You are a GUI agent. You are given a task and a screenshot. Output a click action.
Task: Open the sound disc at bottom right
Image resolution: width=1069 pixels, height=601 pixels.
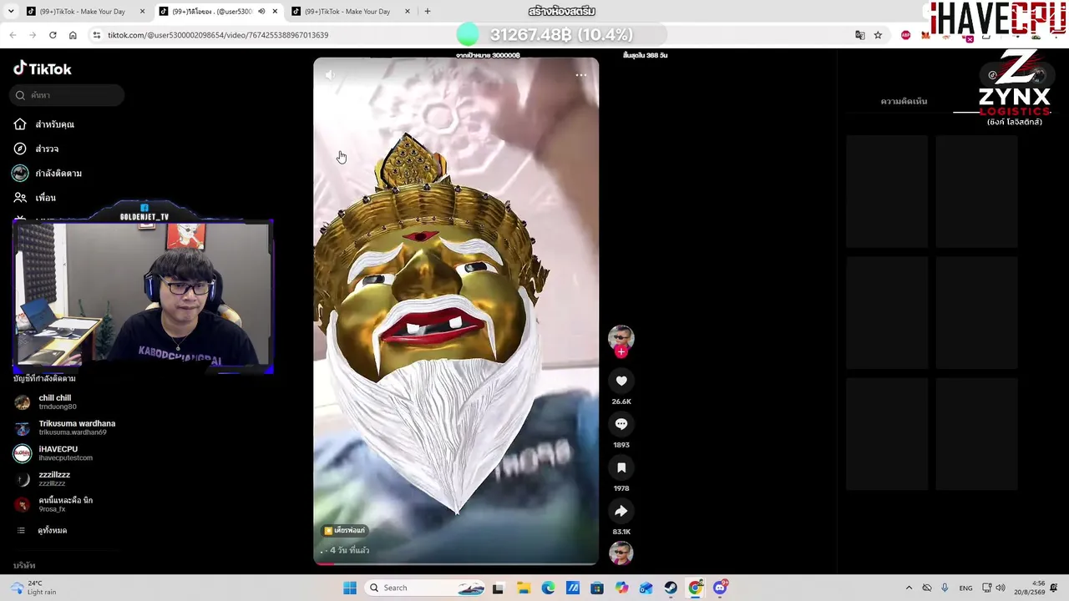[x=621, y=553]
